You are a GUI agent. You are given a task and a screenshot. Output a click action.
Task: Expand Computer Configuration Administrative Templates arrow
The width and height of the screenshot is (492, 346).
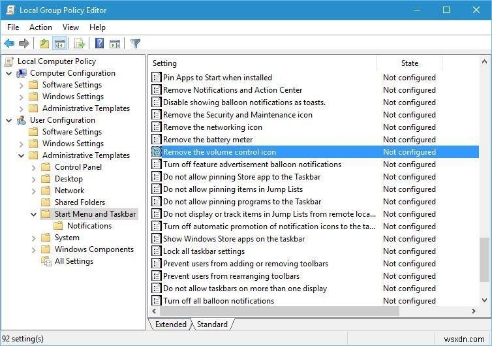(x=21, y=109)
